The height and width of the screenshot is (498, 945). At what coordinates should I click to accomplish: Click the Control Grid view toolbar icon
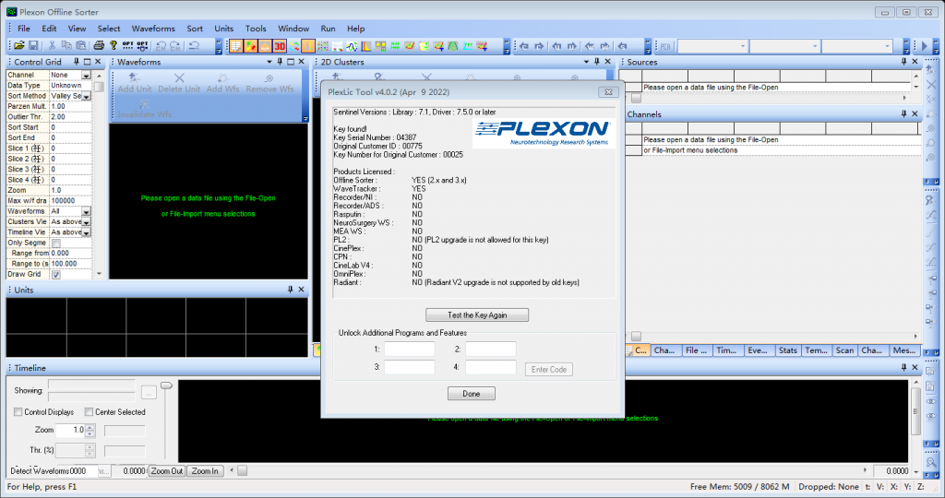235,46
